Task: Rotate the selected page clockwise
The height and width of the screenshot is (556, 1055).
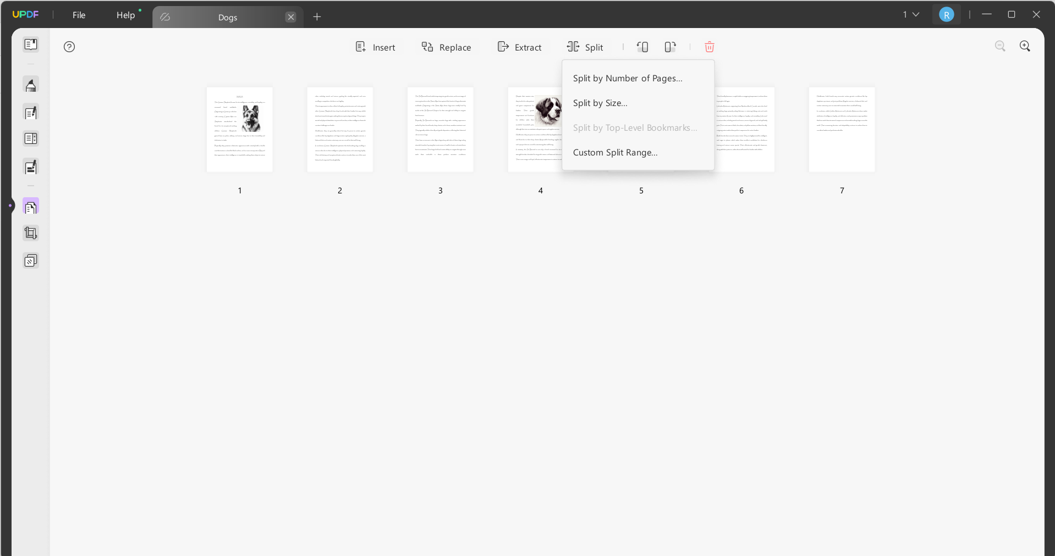Action: pyautogui.click(x=669, y=47)
